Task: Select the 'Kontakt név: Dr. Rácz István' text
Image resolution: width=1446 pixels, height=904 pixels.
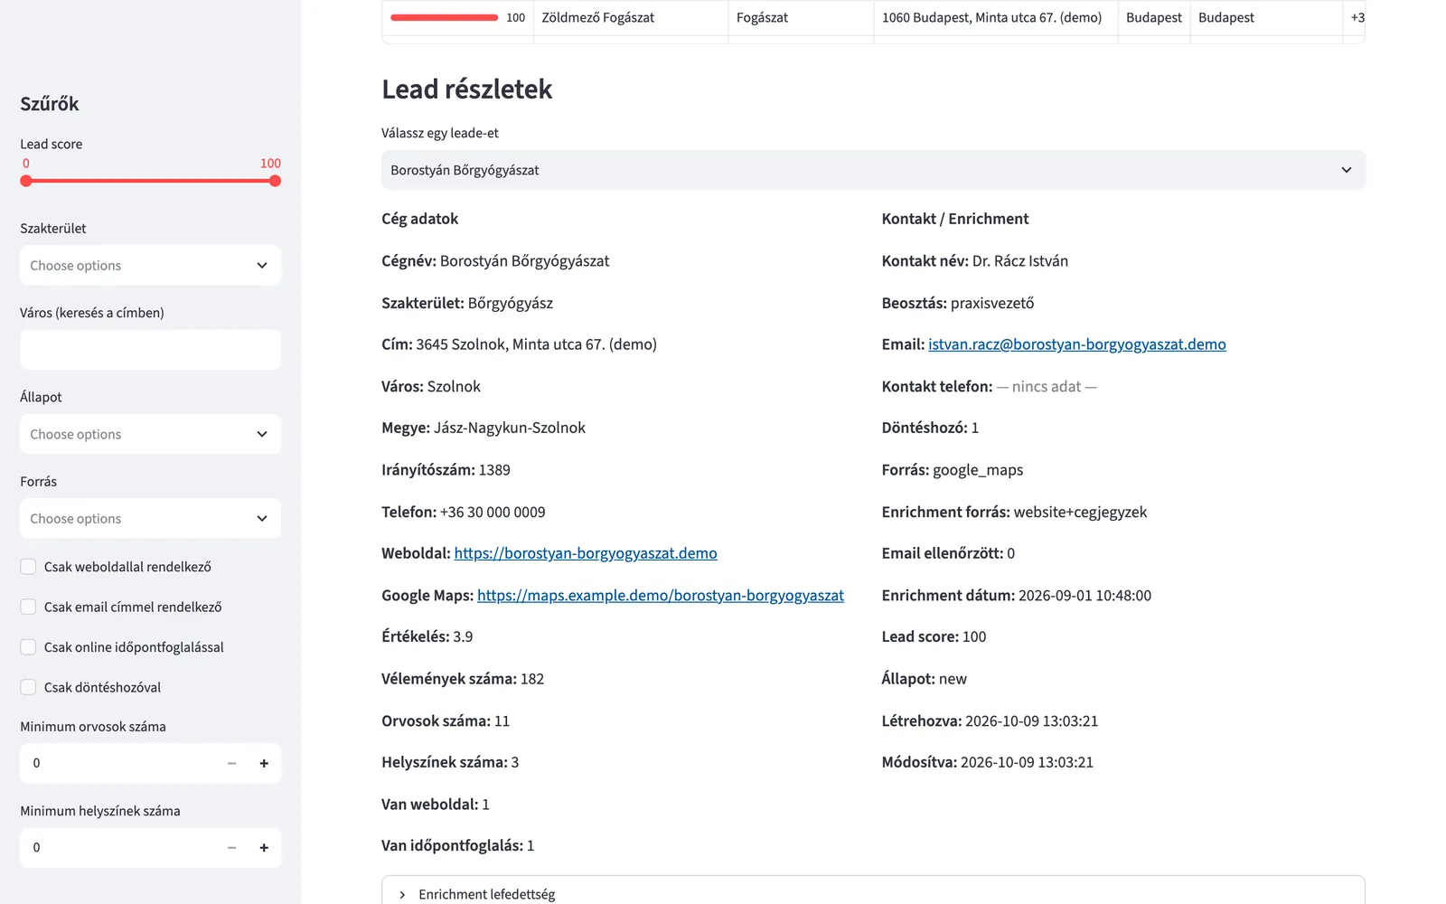Action: [975, 261]
